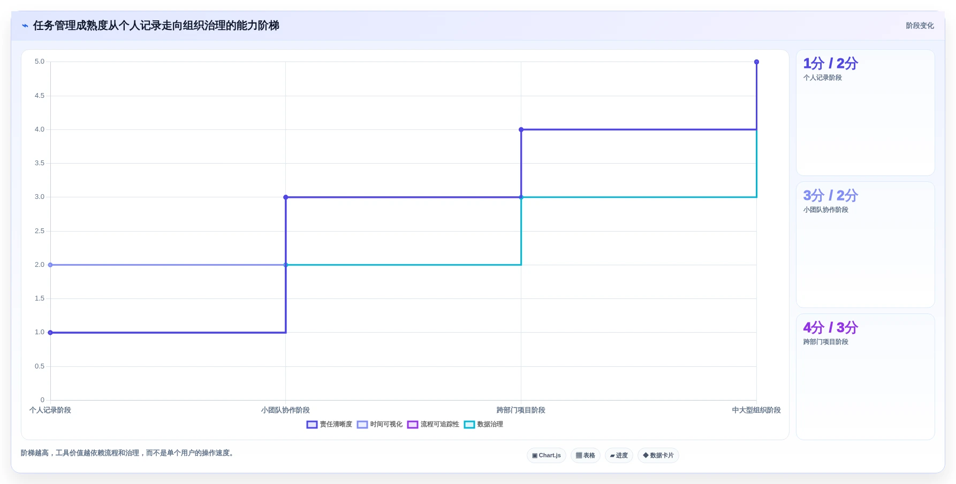Click the x-axis label 中大型组织阶段
Image resolution: width=956 pixels, height=484 pixels.
756,410
